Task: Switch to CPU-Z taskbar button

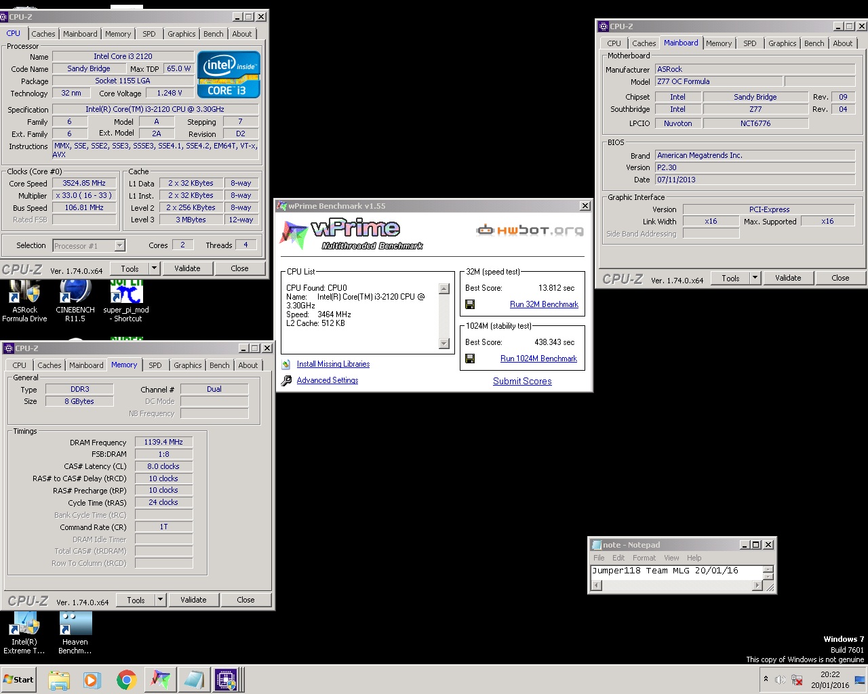Action: coord(226,680)
